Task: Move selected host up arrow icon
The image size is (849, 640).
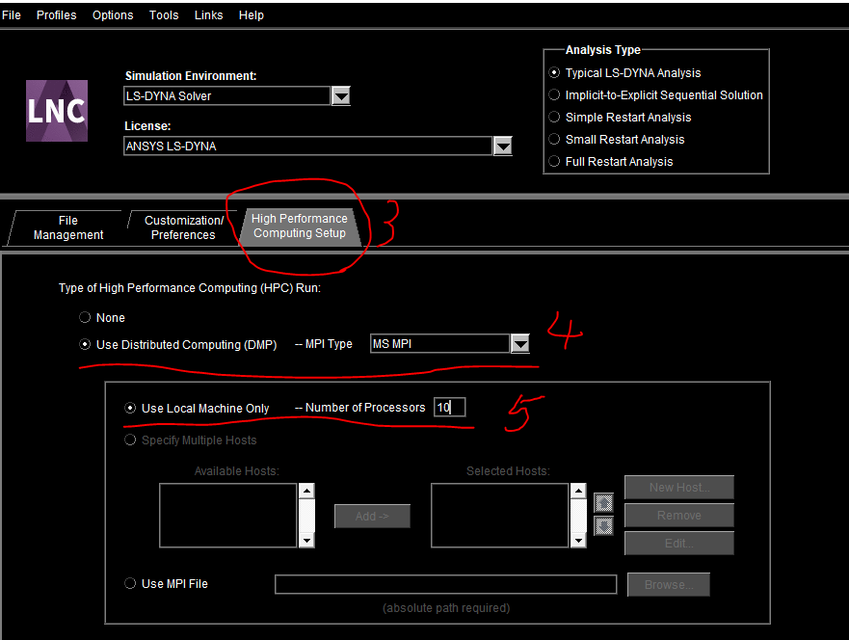Action: [603, 503]
